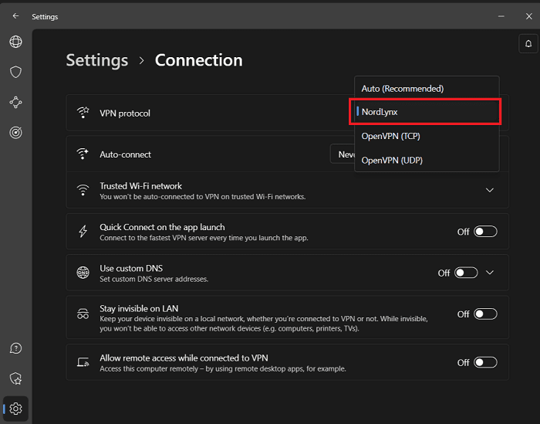This screenshot has height=424, width=540.
Task: Toggle Use custom DNS switch
Action: pyautogui.click(x=466, y=273)
